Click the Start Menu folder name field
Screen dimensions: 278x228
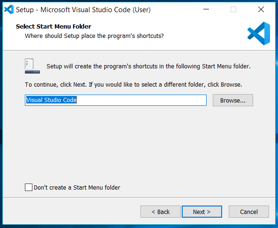(116, 100)
